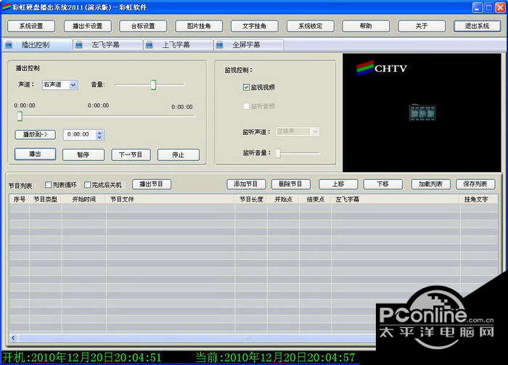Screen dimensions: 508x365
Task: Switch to the 播出控制 tab
Action: pyautogui.click(x=37, y=45)
